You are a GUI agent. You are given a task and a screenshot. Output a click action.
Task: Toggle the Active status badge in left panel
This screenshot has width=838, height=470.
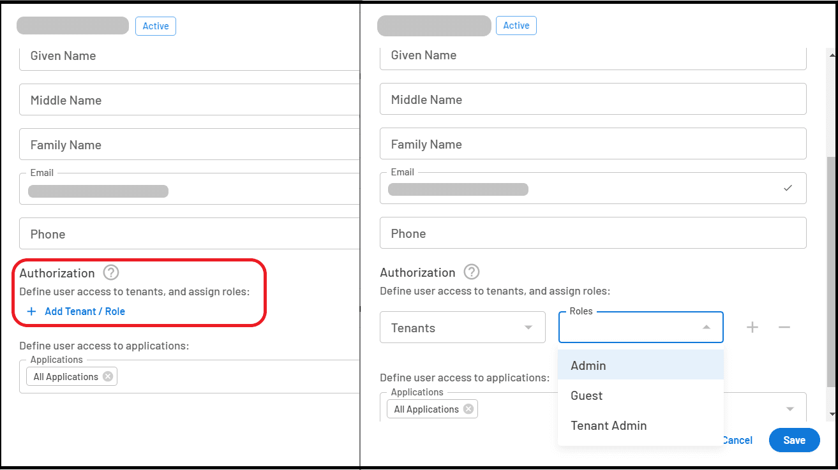pos(155,26)
